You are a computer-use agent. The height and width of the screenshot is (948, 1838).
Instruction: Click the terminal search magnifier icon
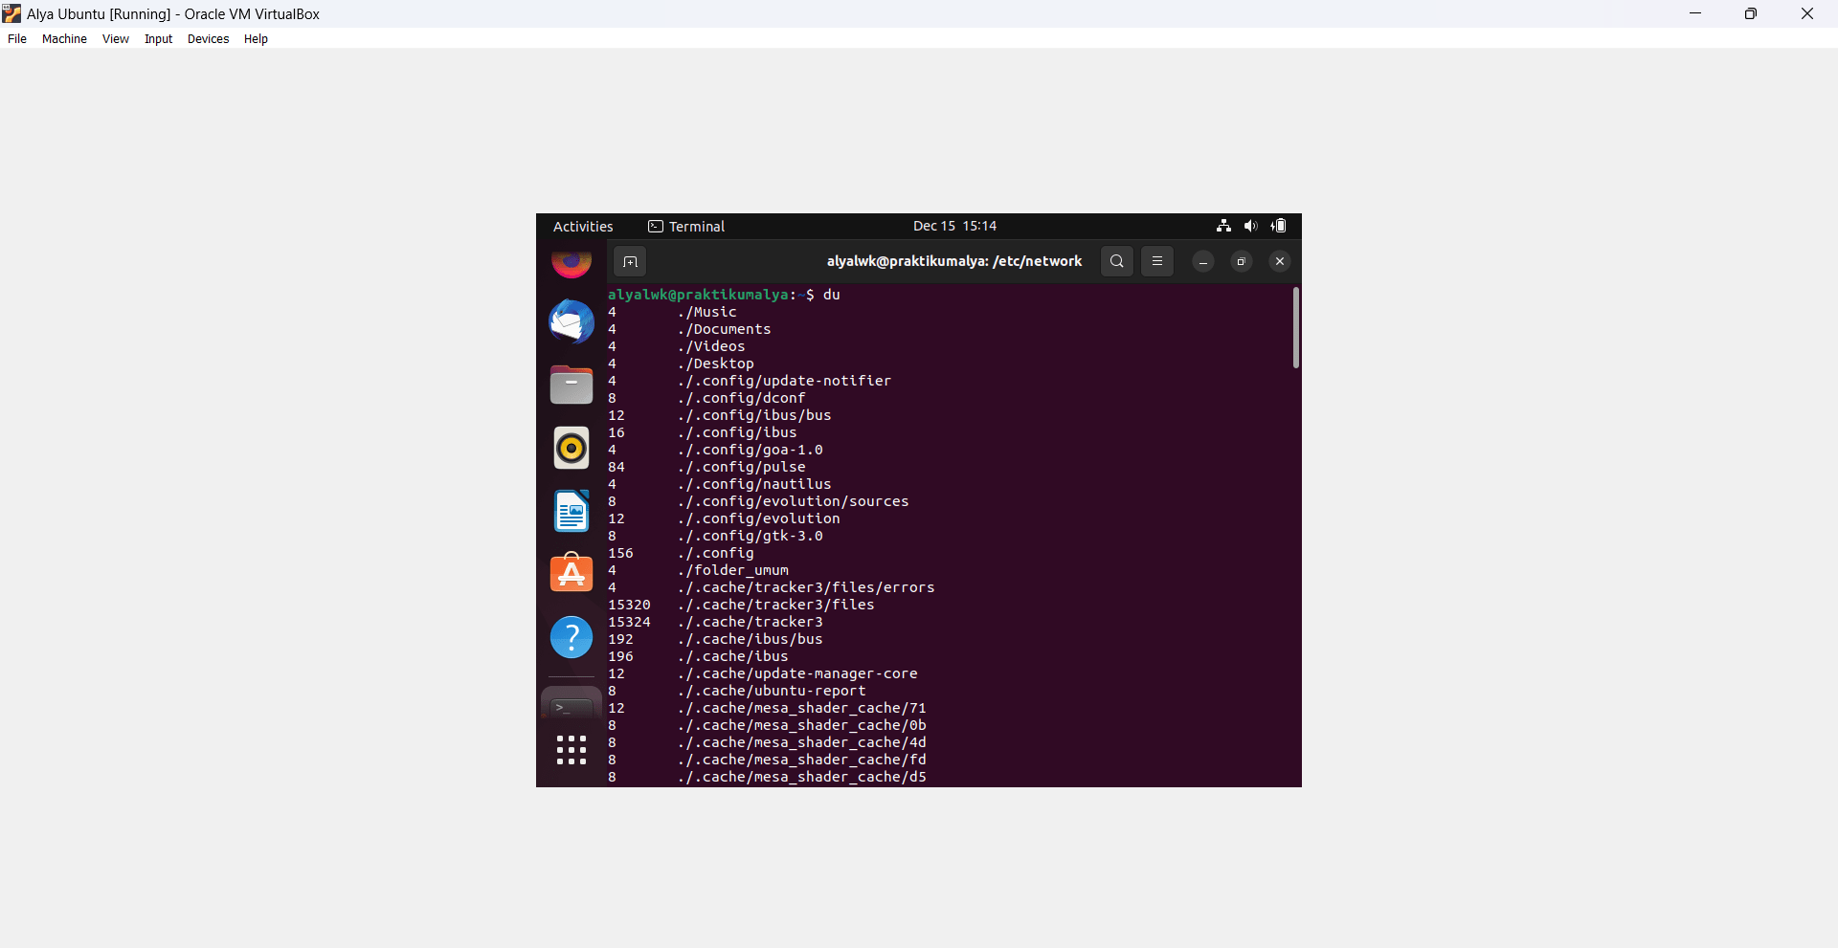tap(1117, 261)
